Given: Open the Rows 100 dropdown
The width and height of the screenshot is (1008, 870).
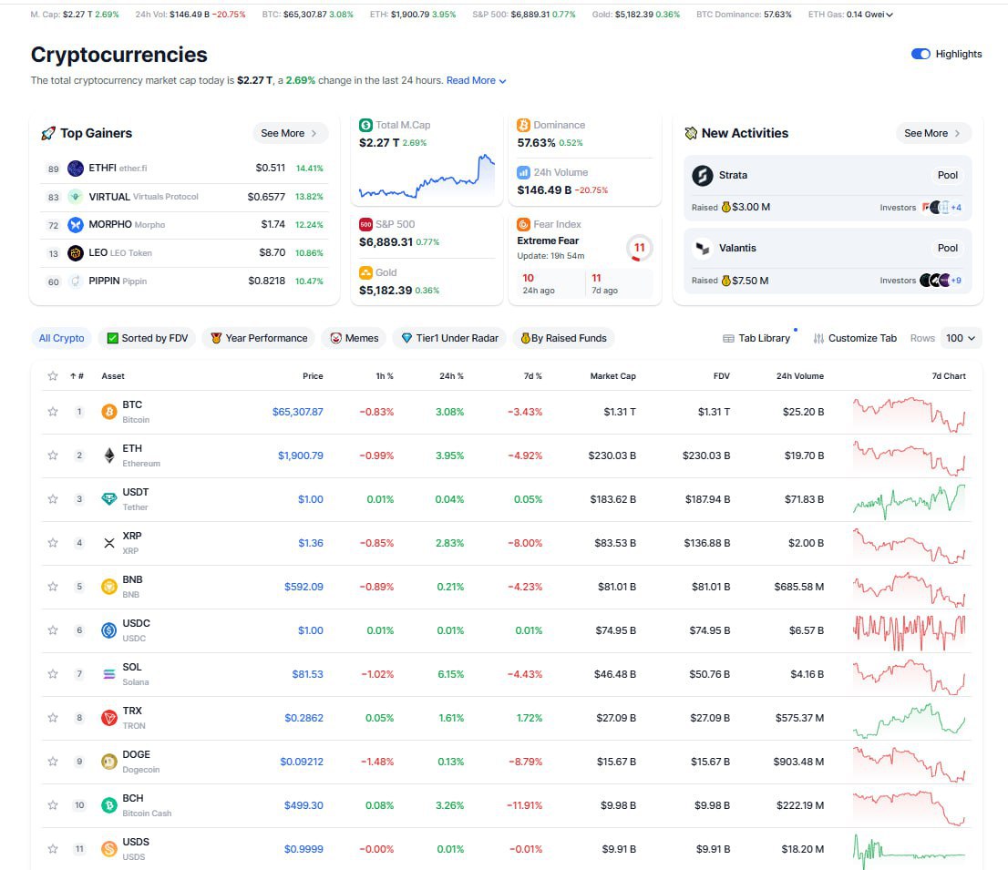Looking at the screenshot, I should coord(961,338).
